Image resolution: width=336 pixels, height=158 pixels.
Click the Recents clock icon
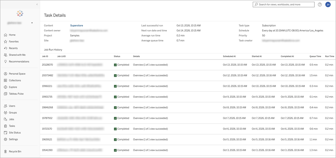click(x=6, y=48)
